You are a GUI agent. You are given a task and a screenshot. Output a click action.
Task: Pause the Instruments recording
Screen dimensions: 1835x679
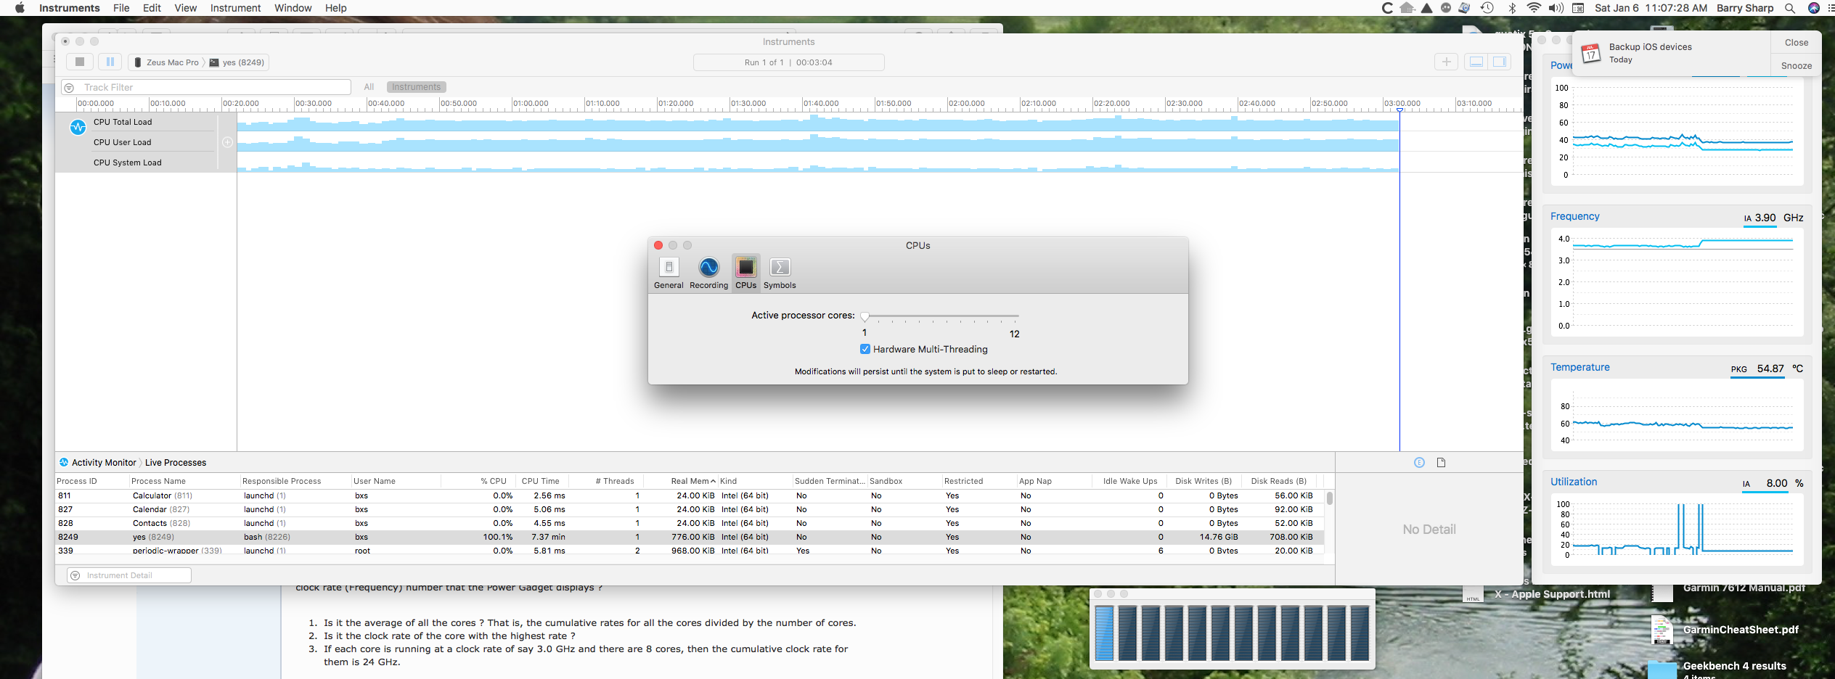click(x=110, y=62)
